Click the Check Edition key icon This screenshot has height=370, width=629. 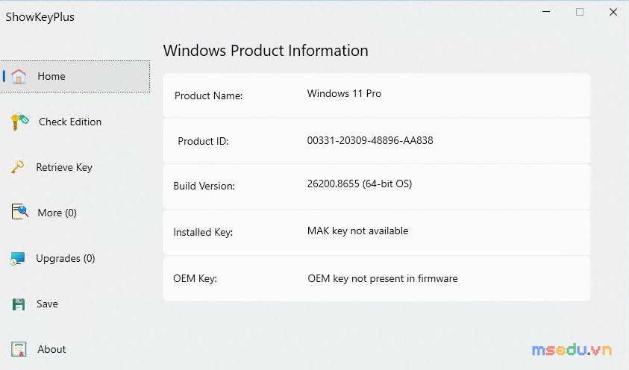click(x=19, y=122)
